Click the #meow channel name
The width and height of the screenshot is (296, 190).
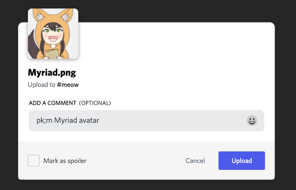68,85
